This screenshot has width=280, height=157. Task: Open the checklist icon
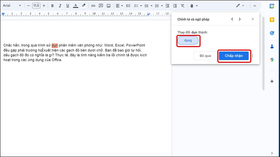(136, 6)
